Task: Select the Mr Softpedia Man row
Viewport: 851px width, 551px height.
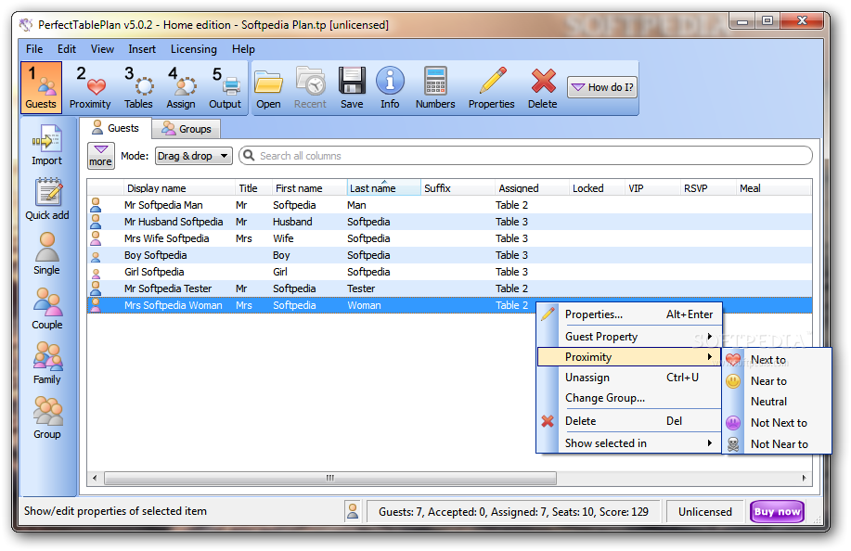Action: click(449, 205)
